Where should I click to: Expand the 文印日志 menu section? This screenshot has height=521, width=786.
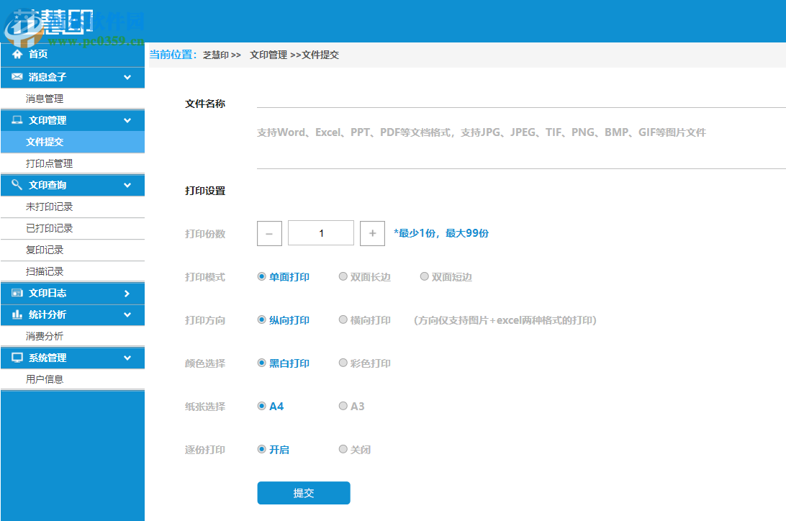pos(128,293)
